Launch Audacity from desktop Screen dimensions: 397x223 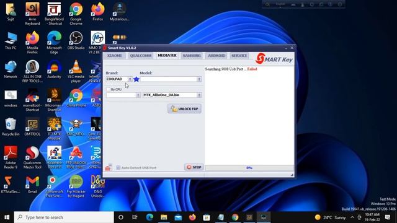point(54,69)
